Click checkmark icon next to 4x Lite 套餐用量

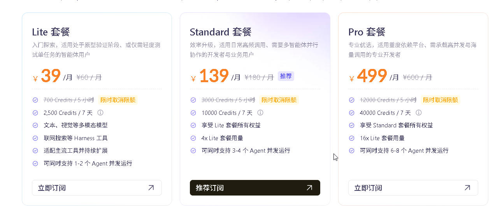coord(193,138)
